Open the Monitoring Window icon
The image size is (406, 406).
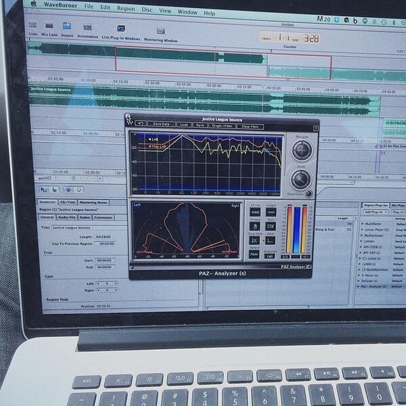[161, 31]
